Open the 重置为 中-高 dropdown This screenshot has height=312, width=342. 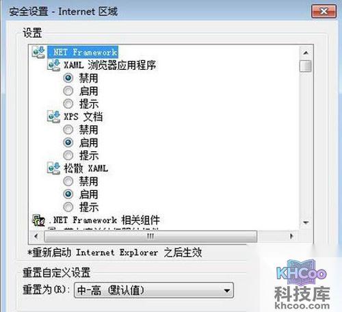tap(154, 290)
